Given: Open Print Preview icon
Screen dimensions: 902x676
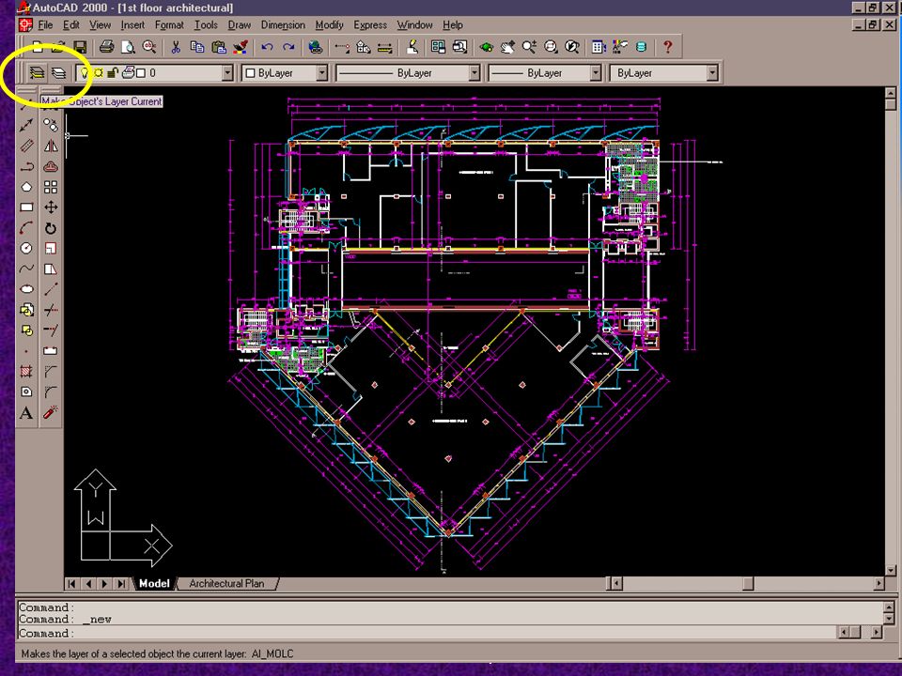Looking at the screenshot, I should pyautogui.click(x=128, y=47).
